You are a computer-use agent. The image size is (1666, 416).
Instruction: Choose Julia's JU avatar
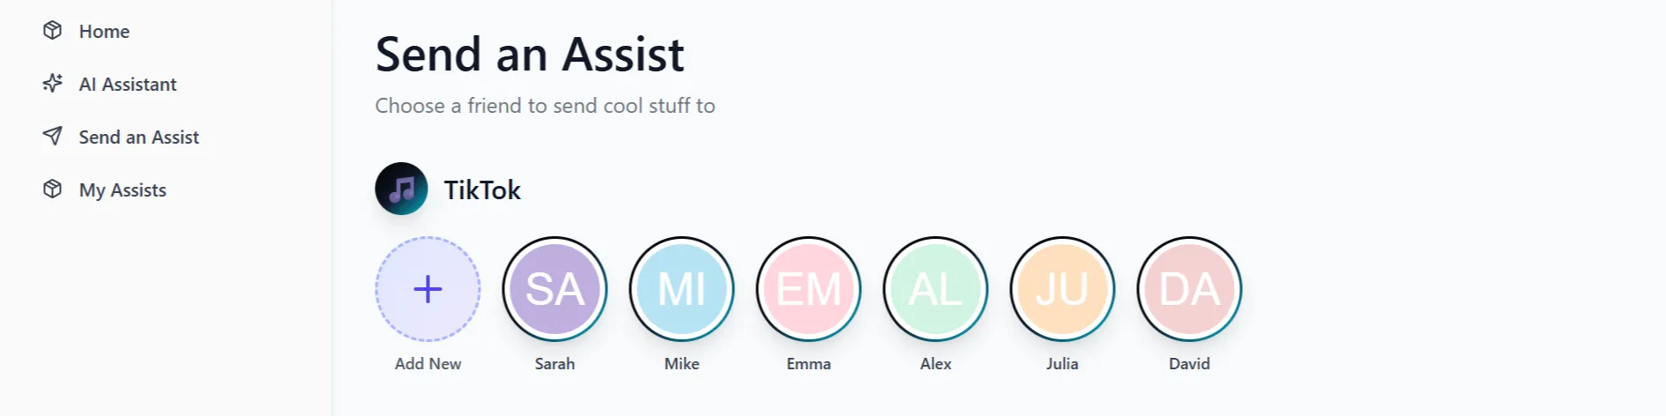point(1062,289)
